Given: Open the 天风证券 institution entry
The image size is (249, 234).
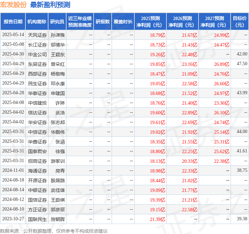Looking at the screenshot, I should (x=37, y=35).
